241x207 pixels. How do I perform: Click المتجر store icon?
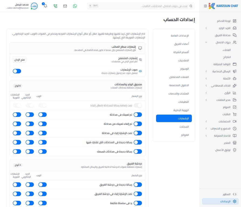tap(235, 143)
